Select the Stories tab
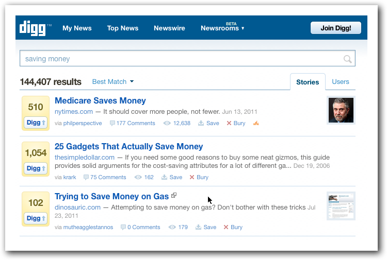 coord(308,82)
